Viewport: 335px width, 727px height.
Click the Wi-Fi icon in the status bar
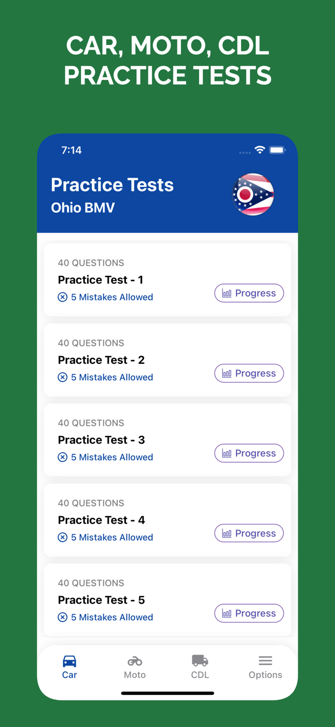[x=260, y=150]
